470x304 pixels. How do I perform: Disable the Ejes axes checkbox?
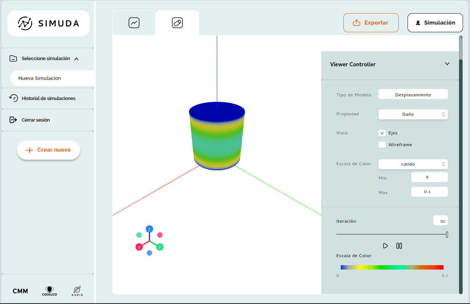click(x=382, y=133)
